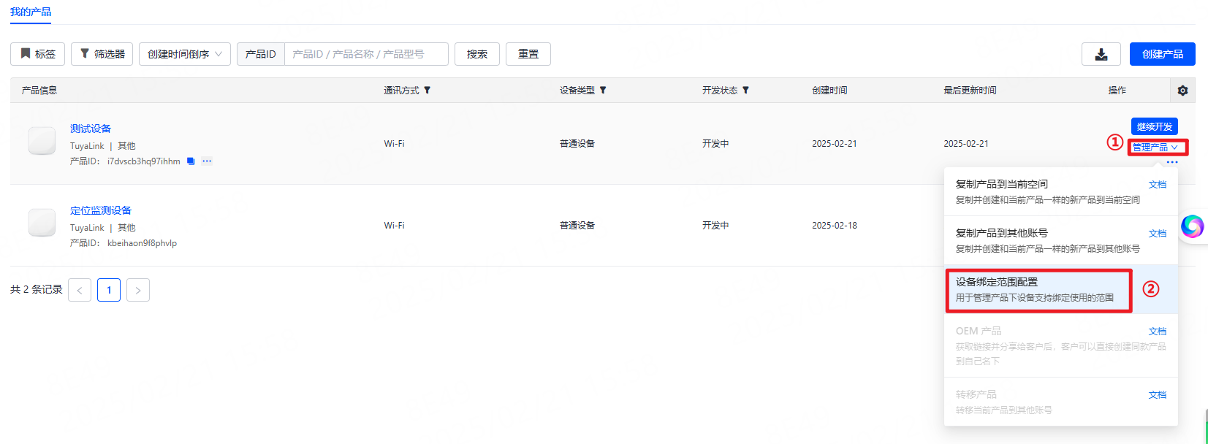Image resolution: width=1208 pixels, height=444 pixels.
Task: Open 文档 link for 复制产品到其他账号
Action: point(1158,234)
